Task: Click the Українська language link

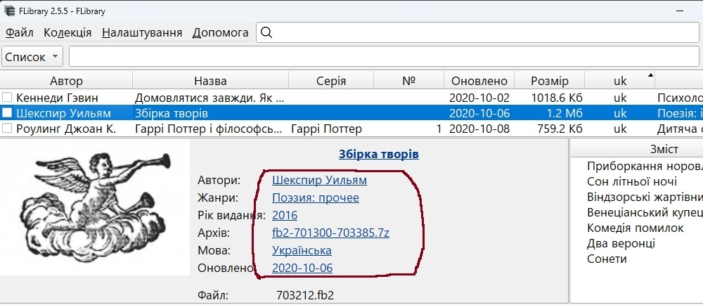Action: (302, 250)
